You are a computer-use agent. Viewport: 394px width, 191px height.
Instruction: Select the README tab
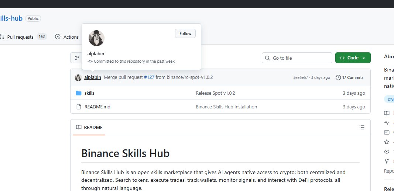(89, 127)
